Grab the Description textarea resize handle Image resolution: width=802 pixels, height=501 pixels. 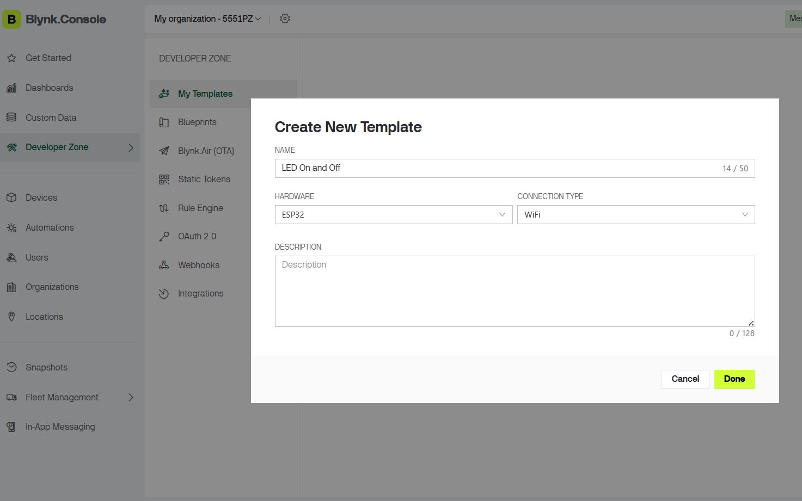coord(751,323)
